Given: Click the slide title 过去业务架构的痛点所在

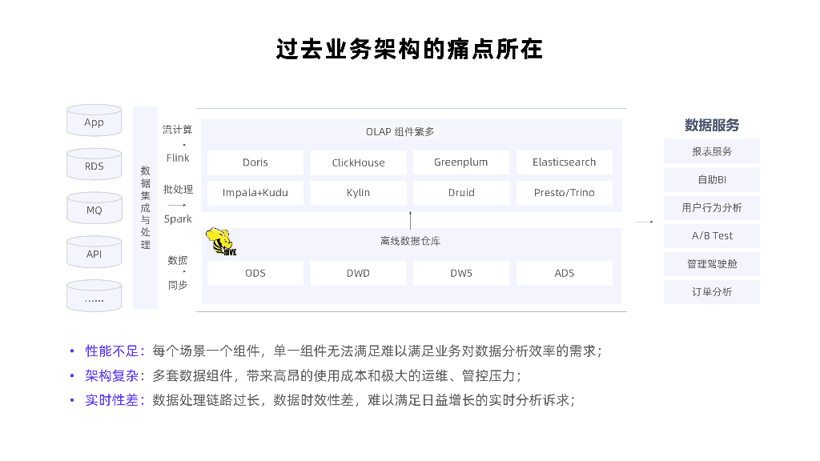Looking at the screenshot, I should [409, 49].
